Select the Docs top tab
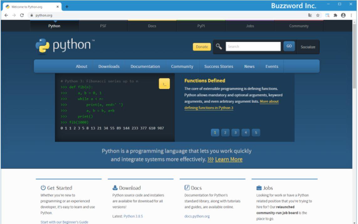The height and width of the screenshot is (224, 358). click(152, 26)
